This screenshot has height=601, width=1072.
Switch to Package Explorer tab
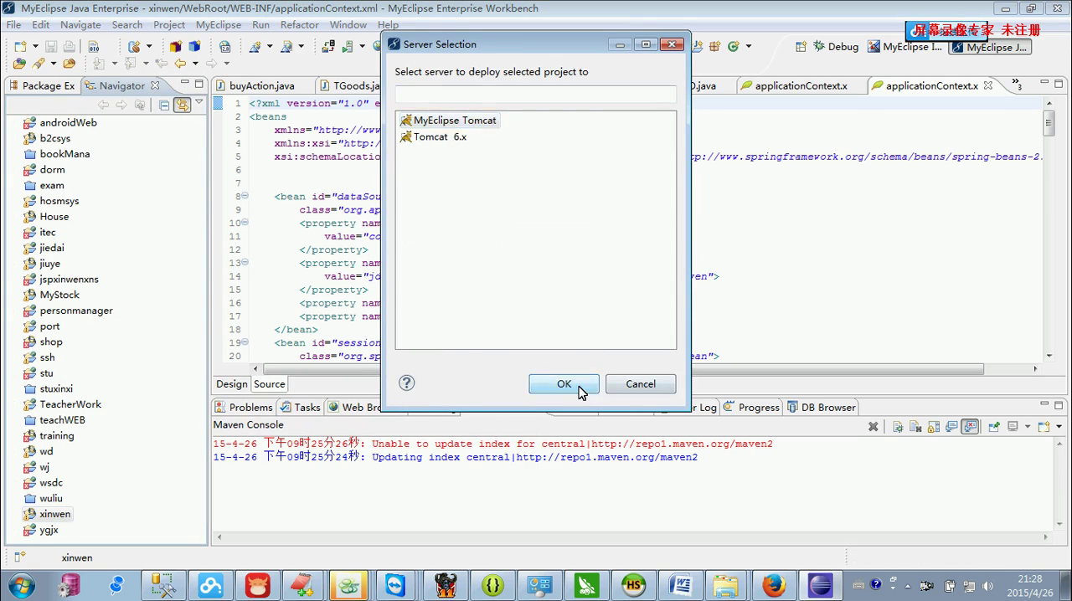[x=42, y=85]
